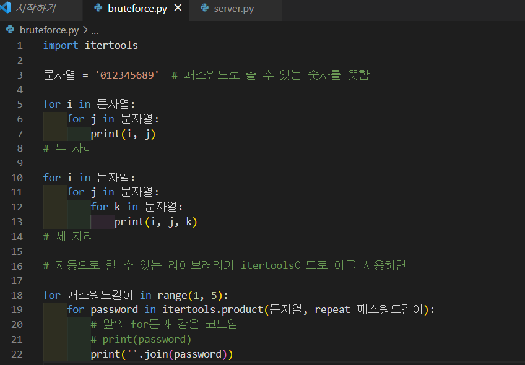The height and width of the screenshot is (365, 525).
Task: Click the comment mentioning itertools on line 16
Action: click(x=225, y=265)
